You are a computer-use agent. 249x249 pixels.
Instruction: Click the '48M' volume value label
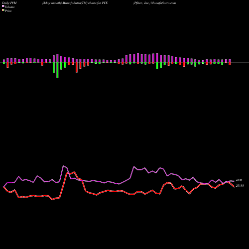(239, 180)
